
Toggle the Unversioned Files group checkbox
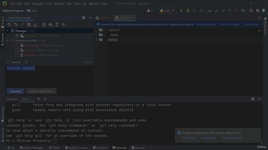pyautogui.click(x=13, y=40)
